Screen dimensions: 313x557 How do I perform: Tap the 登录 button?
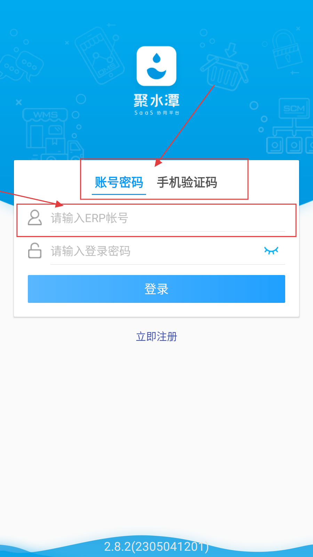tap(156, 289)
